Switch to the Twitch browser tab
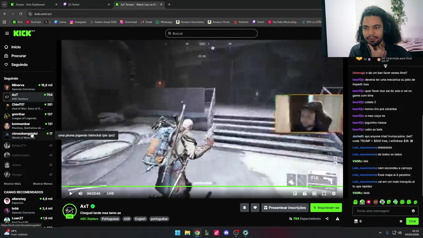 [86, 5]
